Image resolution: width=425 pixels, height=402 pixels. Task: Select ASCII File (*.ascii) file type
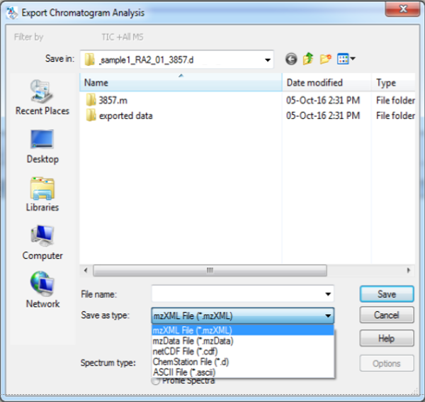click(x=183, y=372)
